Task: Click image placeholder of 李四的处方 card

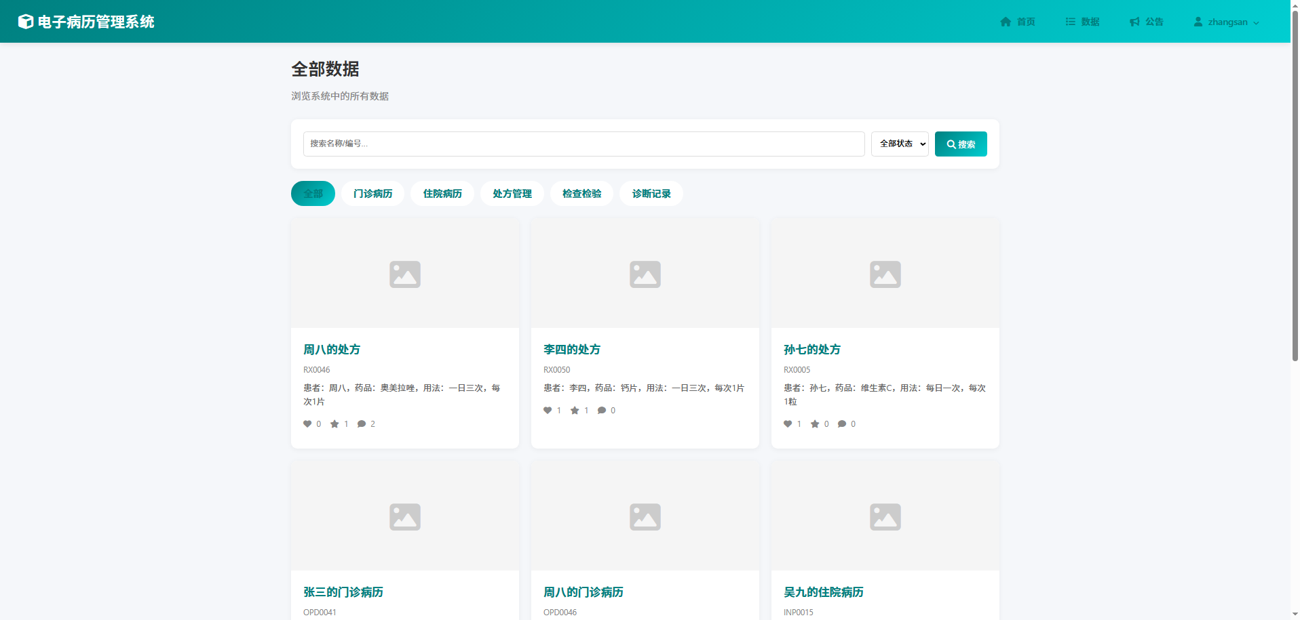Action: [x=645, y=274]
